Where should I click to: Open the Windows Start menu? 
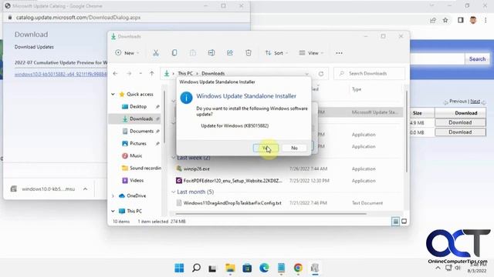[179, 268]
